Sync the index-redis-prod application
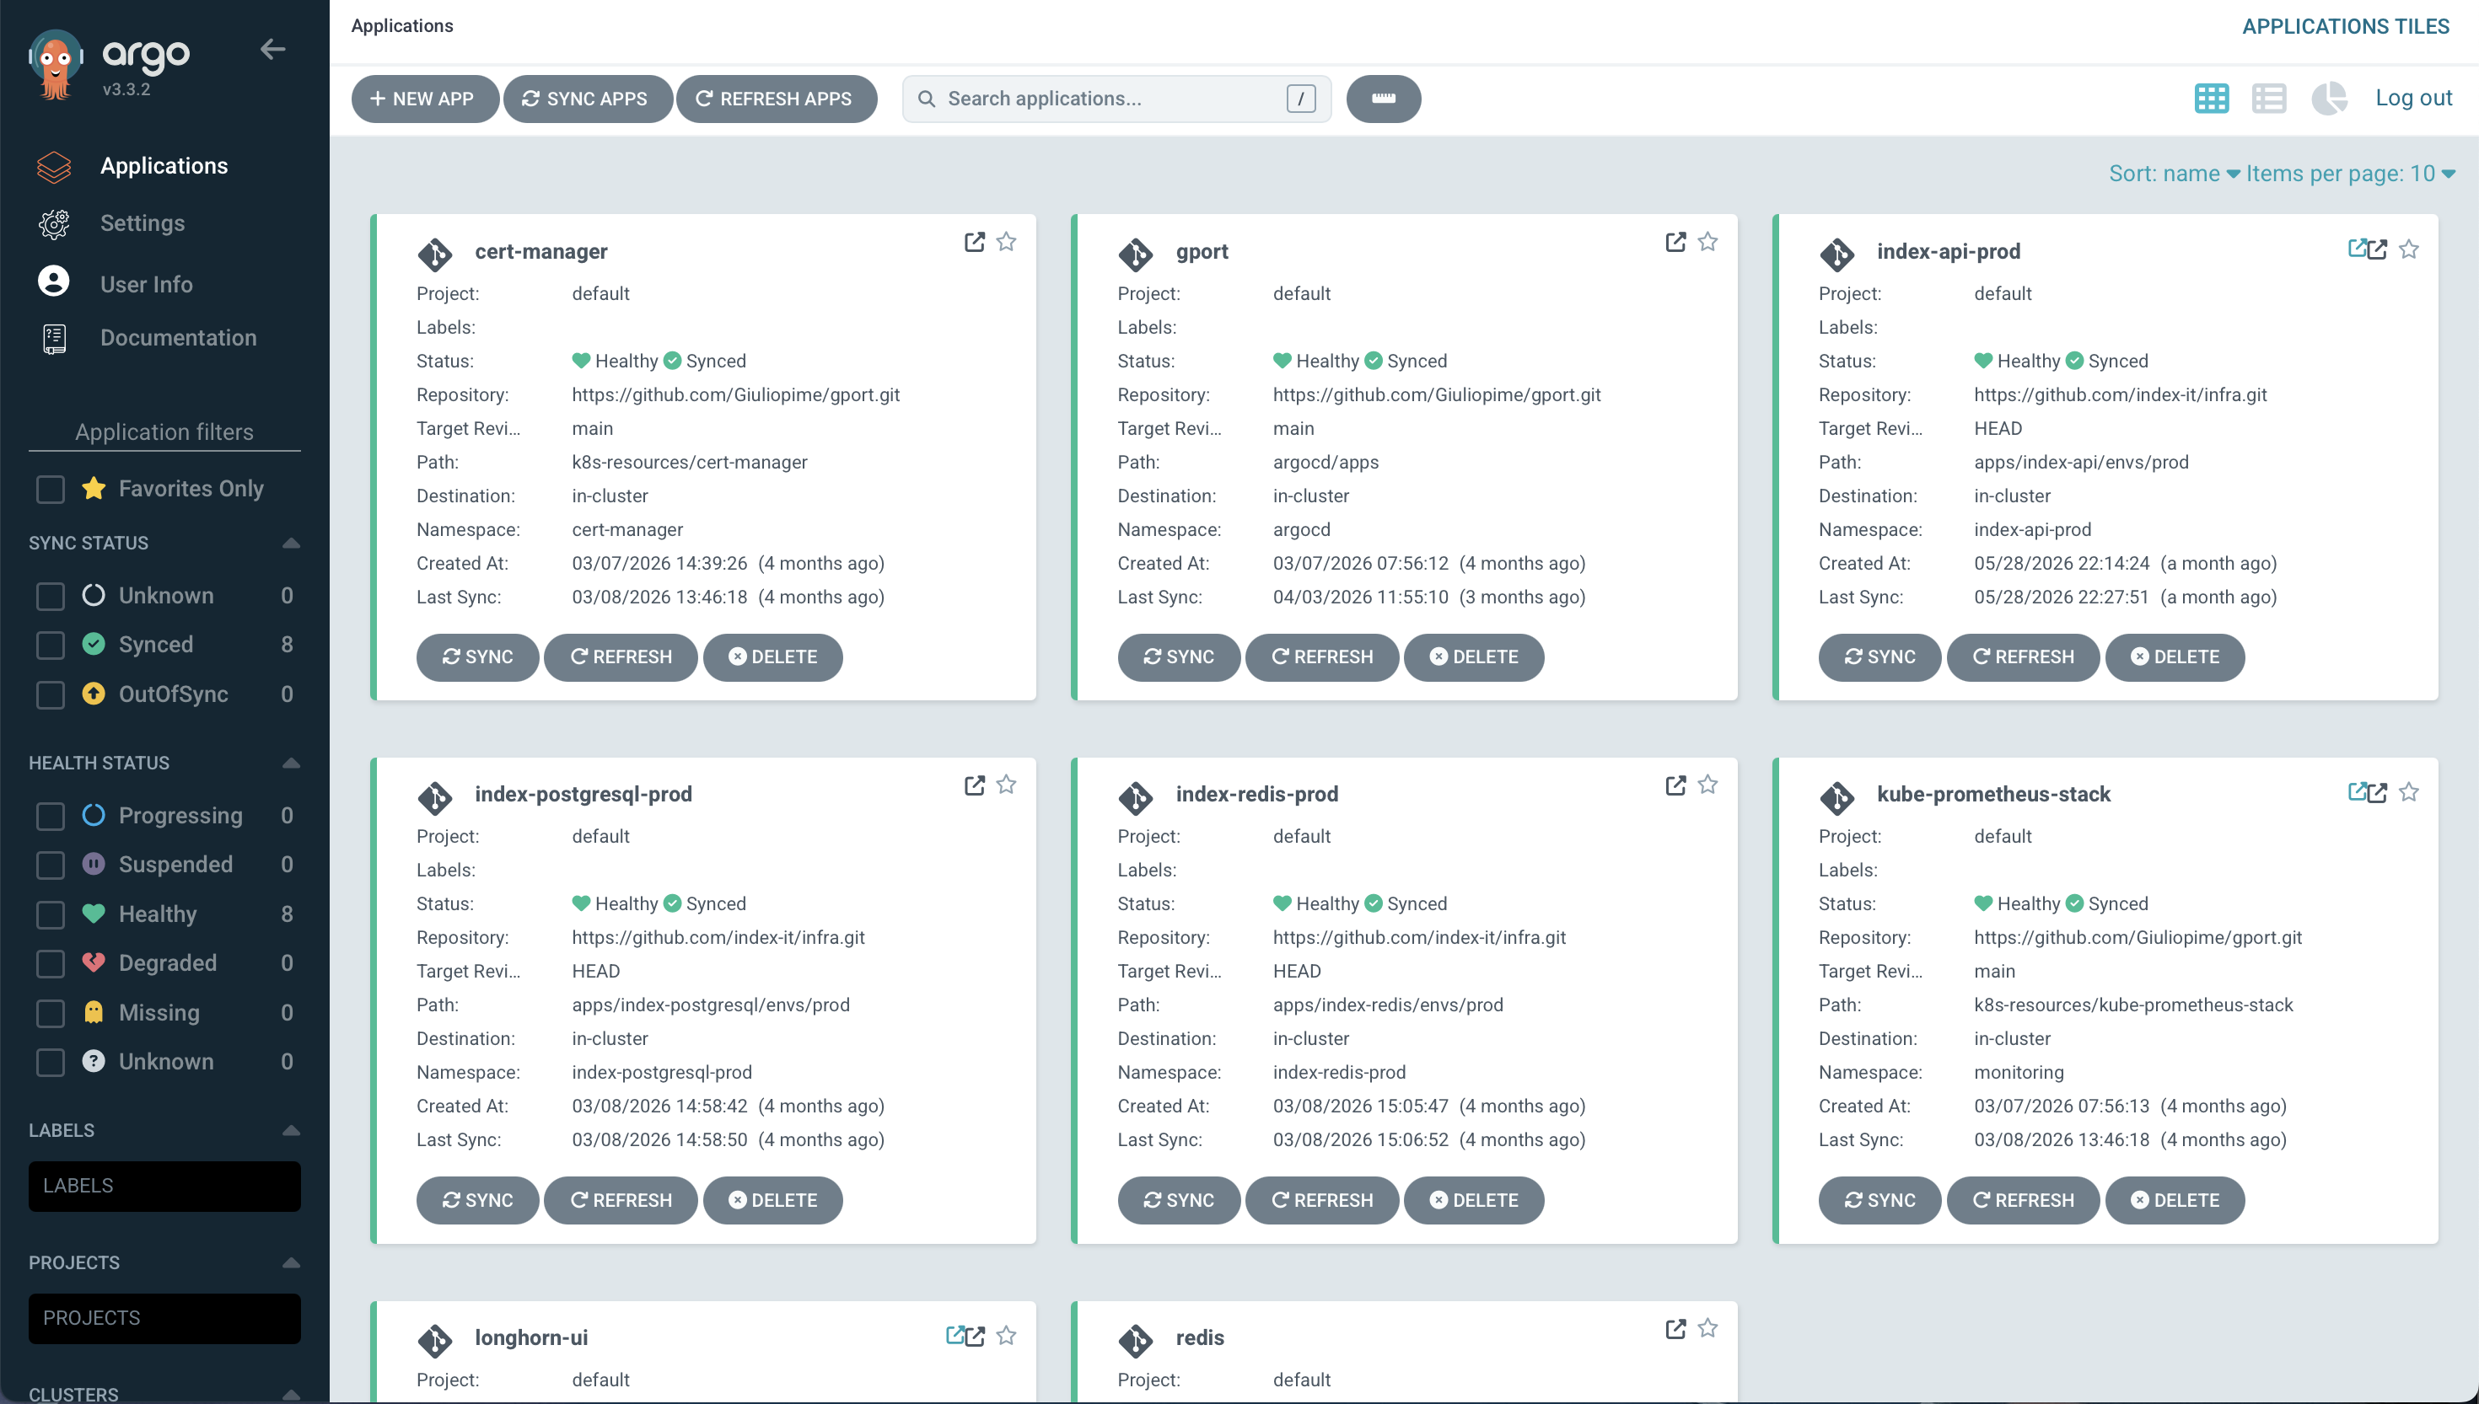This screenshot has width=2479, height=1404. click(x=1179, y=1199)
